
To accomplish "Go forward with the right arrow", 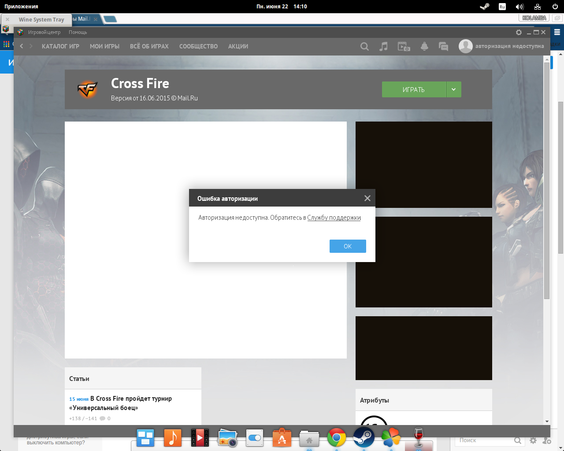I will (31, 46).
